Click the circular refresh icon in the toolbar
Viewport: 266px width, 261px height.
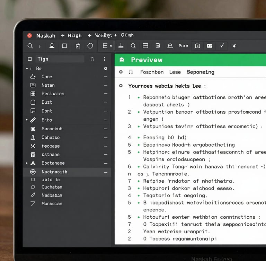(x=90, y=46)
